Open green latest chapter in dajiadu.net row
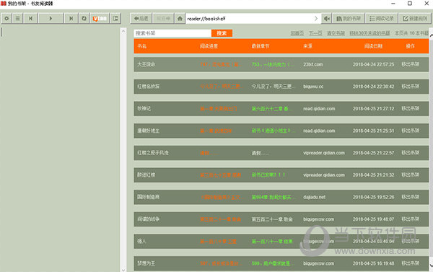This screenshot has height=272, width=433. tap(273, 197)
